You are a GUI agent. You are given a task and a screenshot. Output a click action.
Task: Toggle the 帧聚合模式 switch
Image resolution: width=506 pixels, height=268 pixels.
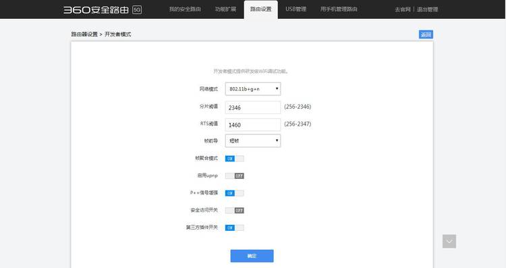pyautogui.click(x=235, y=159)
